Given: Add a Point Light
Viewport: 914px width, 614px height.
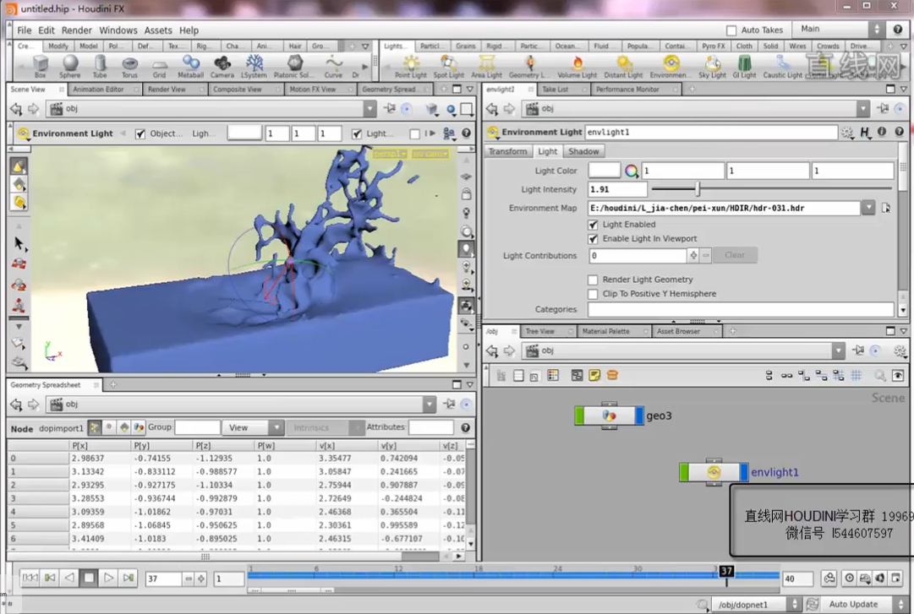Looking at the screenshot, I should point(411,67).
